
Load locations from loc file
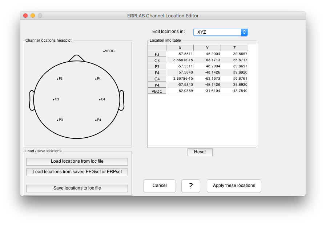(77, 161)
